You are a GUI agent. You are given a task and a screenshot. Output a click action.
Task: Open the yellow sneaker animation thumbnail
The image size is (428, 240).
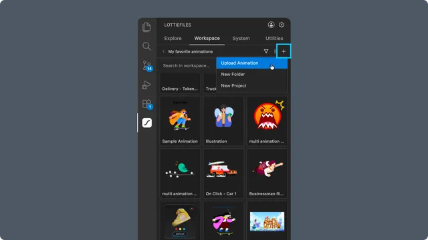[x=180, y=221]
